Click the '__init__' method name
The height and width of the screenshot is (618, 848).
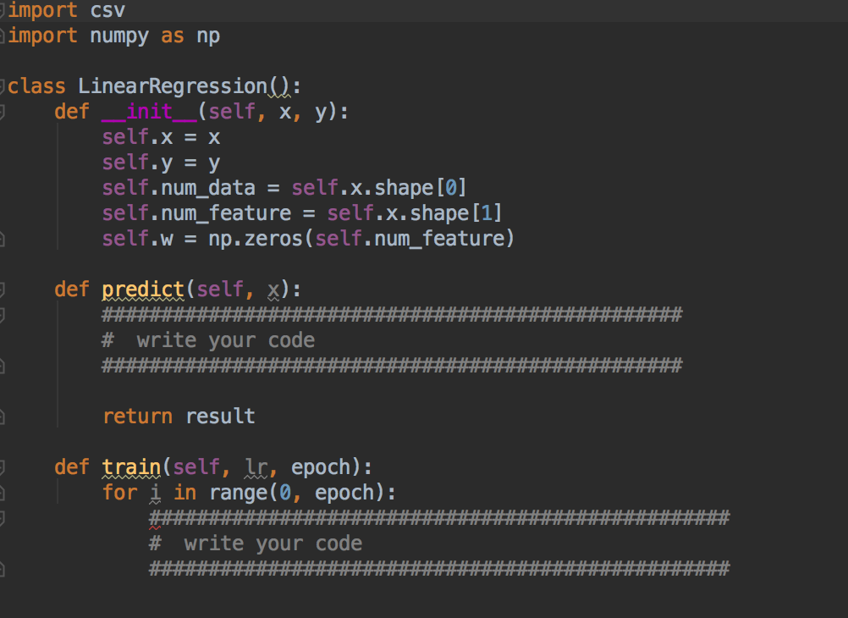pos(149,112)
